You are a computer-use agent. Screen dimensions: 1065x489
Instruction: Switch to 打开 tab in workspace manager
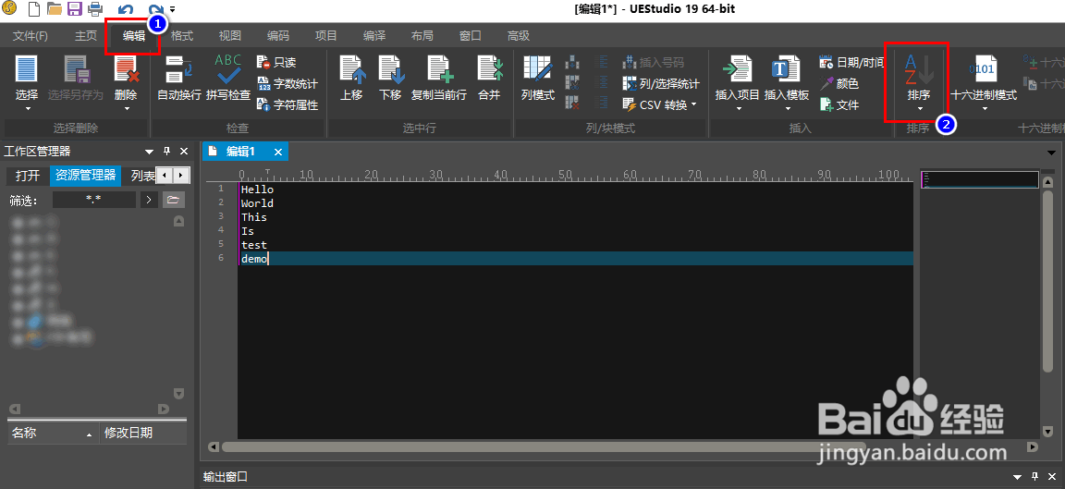28,176
